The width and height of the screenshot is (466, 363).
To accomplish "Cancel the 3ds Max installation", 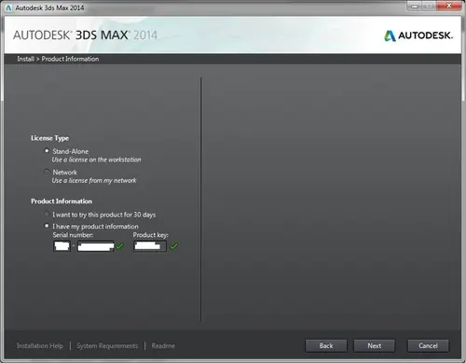I will [x=428, y=345].
